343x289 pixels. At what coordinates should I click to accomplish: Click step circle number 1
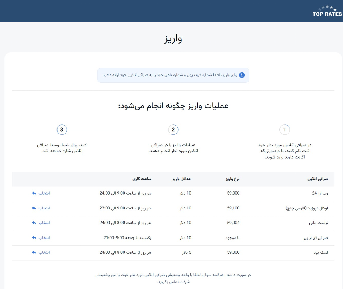(x=285, y=130)
